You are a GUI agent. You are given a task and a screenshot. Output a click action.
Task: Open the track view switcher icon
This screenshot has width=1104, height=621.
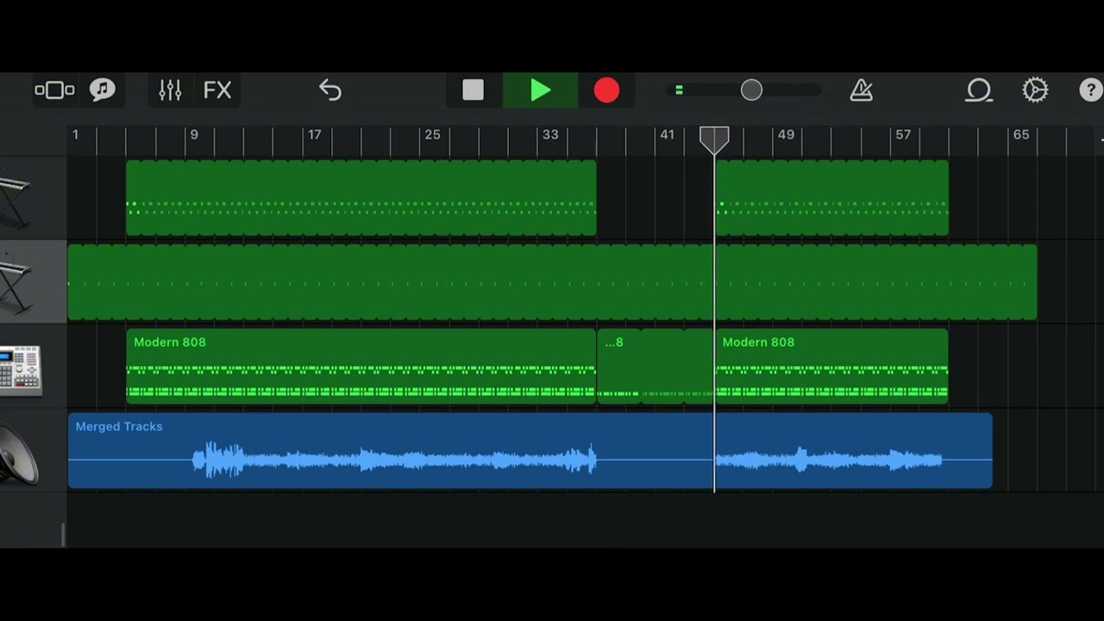pos(54,91)
